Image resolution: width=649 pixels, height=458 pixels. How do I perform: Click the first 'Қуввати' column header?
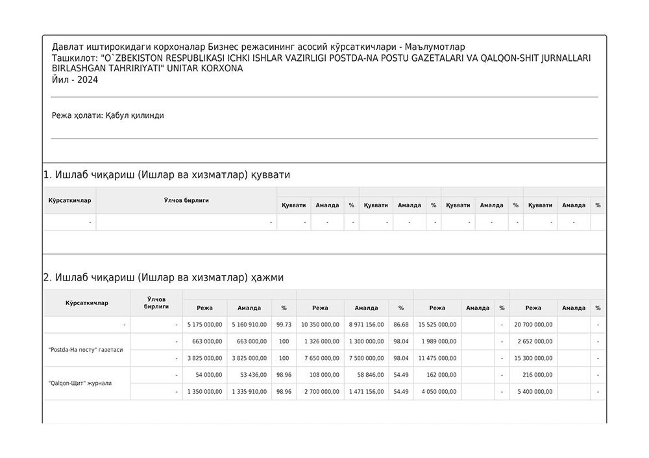[x=293, y=205]
